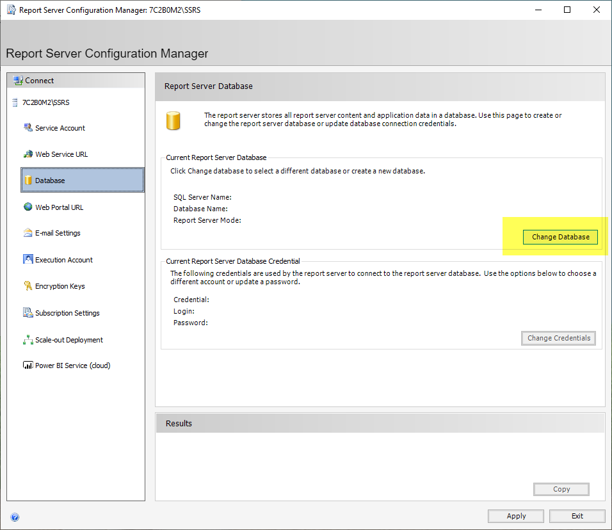Click the Change Credentials button
This screenshot has height=530, width=612.
(x=558, y=338)
